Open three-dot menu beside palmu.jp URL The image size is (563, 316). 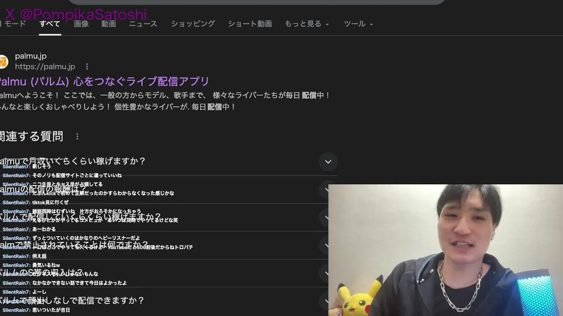point(87,67)
